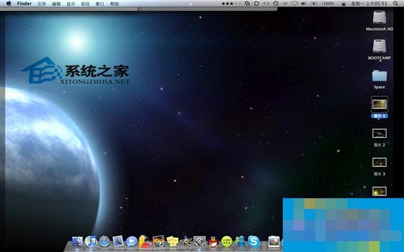
Task: Open Skype from the dock
Action: pos(254,241)
